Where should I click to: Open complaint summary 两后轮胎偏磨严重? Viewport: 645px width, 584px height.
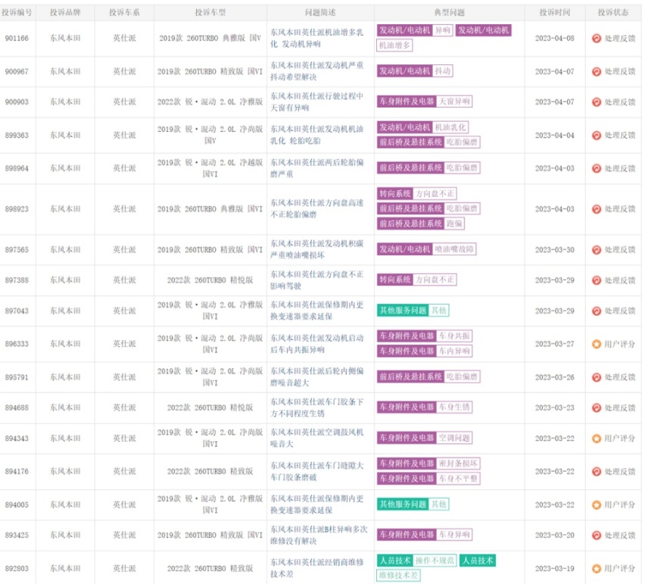(316, 168)
